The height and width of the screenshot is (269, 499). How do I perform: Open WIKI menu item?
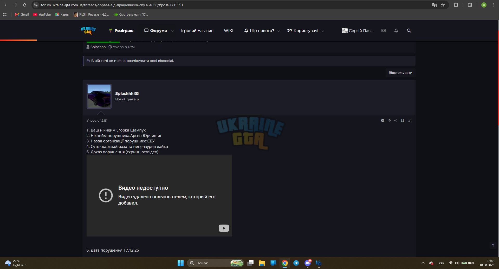[229, 31]
